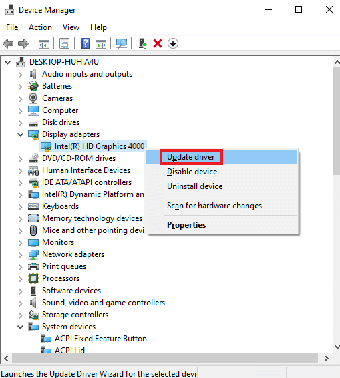This screenshot has width=340, height=378.
Task: Click the Keyboards category icon
Action: (x=33, y=206)
